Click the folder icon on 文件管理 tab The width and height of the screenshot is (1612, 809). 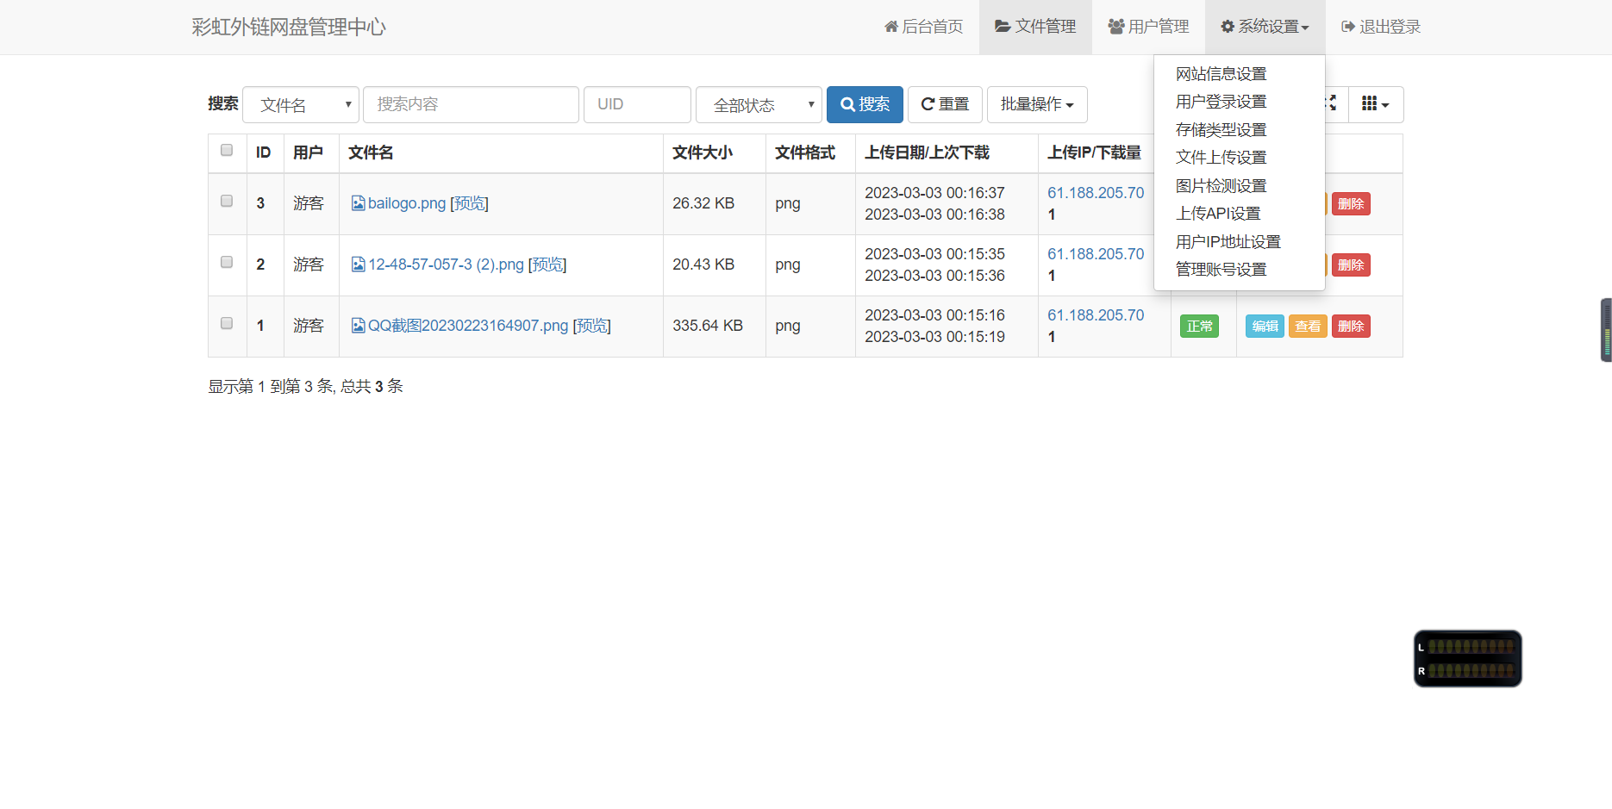[1002, 26]
